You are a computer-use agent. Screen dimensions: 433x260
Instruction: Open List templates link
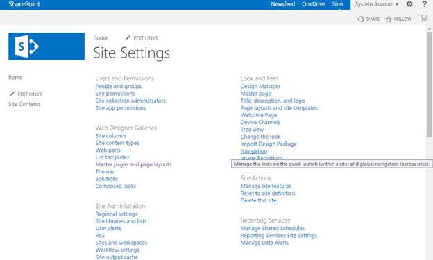(x=112, y=157)
